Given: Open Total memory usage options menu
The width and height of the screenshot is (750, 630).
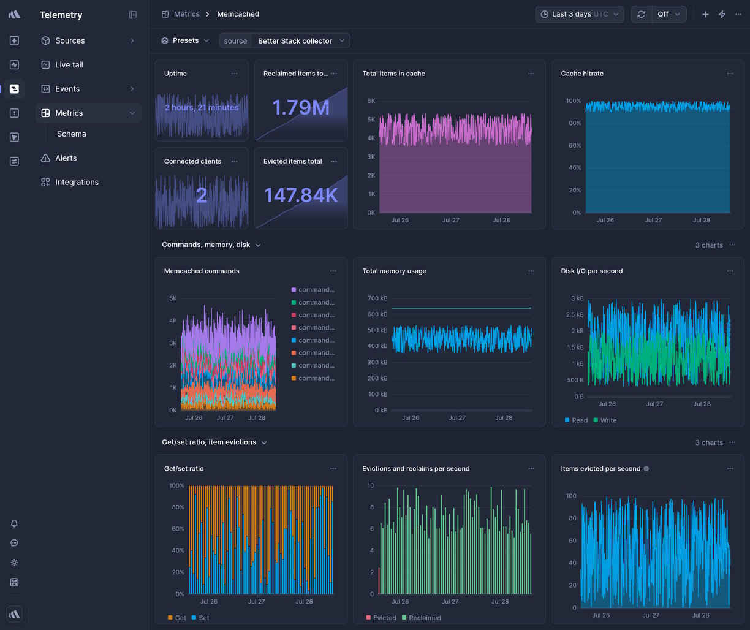Looking at the screenshot, I should tap(531, 271).
